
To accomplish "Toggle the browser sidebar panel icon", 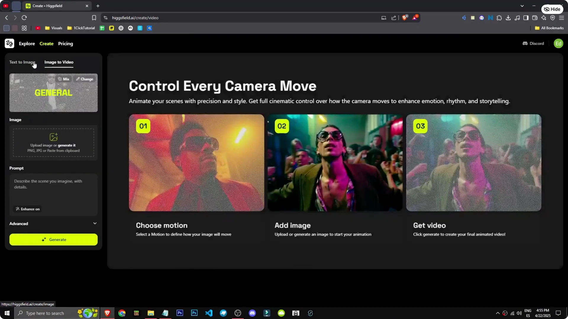I will tap(526, 18).
